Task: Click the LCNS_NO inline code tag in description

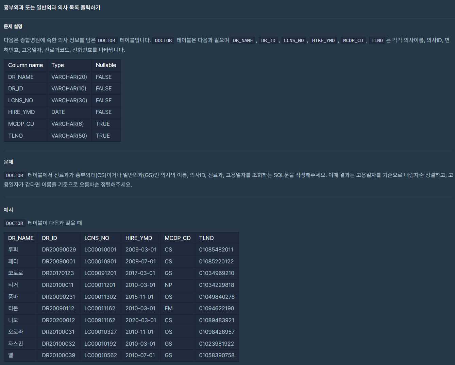Action: pyautogui.click(x=293, y=40)
